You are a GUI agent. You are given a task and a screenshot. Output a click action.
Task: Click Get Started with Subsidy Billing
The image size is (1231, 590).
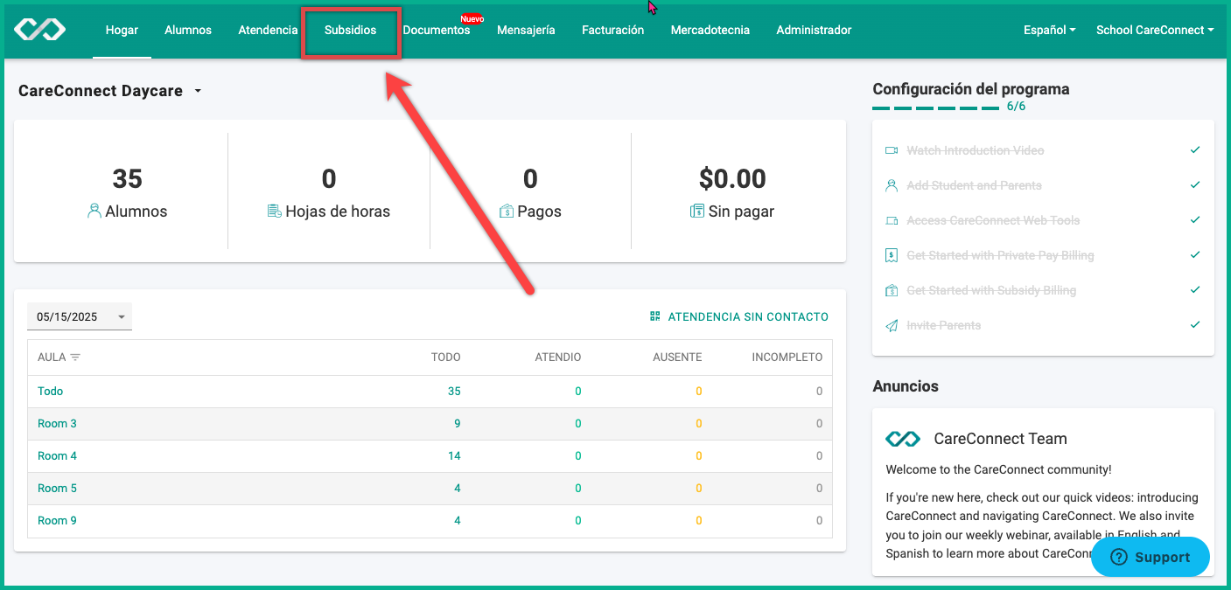click(x=991, y=290)
